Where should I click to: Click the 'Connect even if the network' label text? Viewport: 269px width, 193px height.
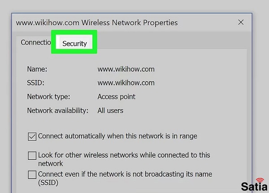click(x=125, y=178)
